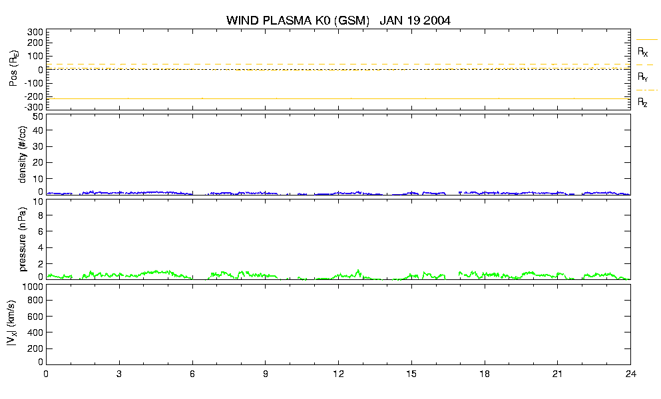Click the 300 tick on position axis
The height and width of the screenshot is (399, 661).
[35, 33]
